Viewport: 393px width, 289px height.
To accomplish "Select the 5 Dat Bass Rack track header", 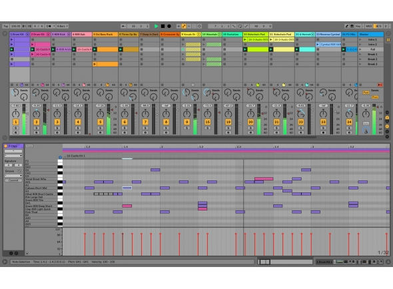I will pos(105,34).
